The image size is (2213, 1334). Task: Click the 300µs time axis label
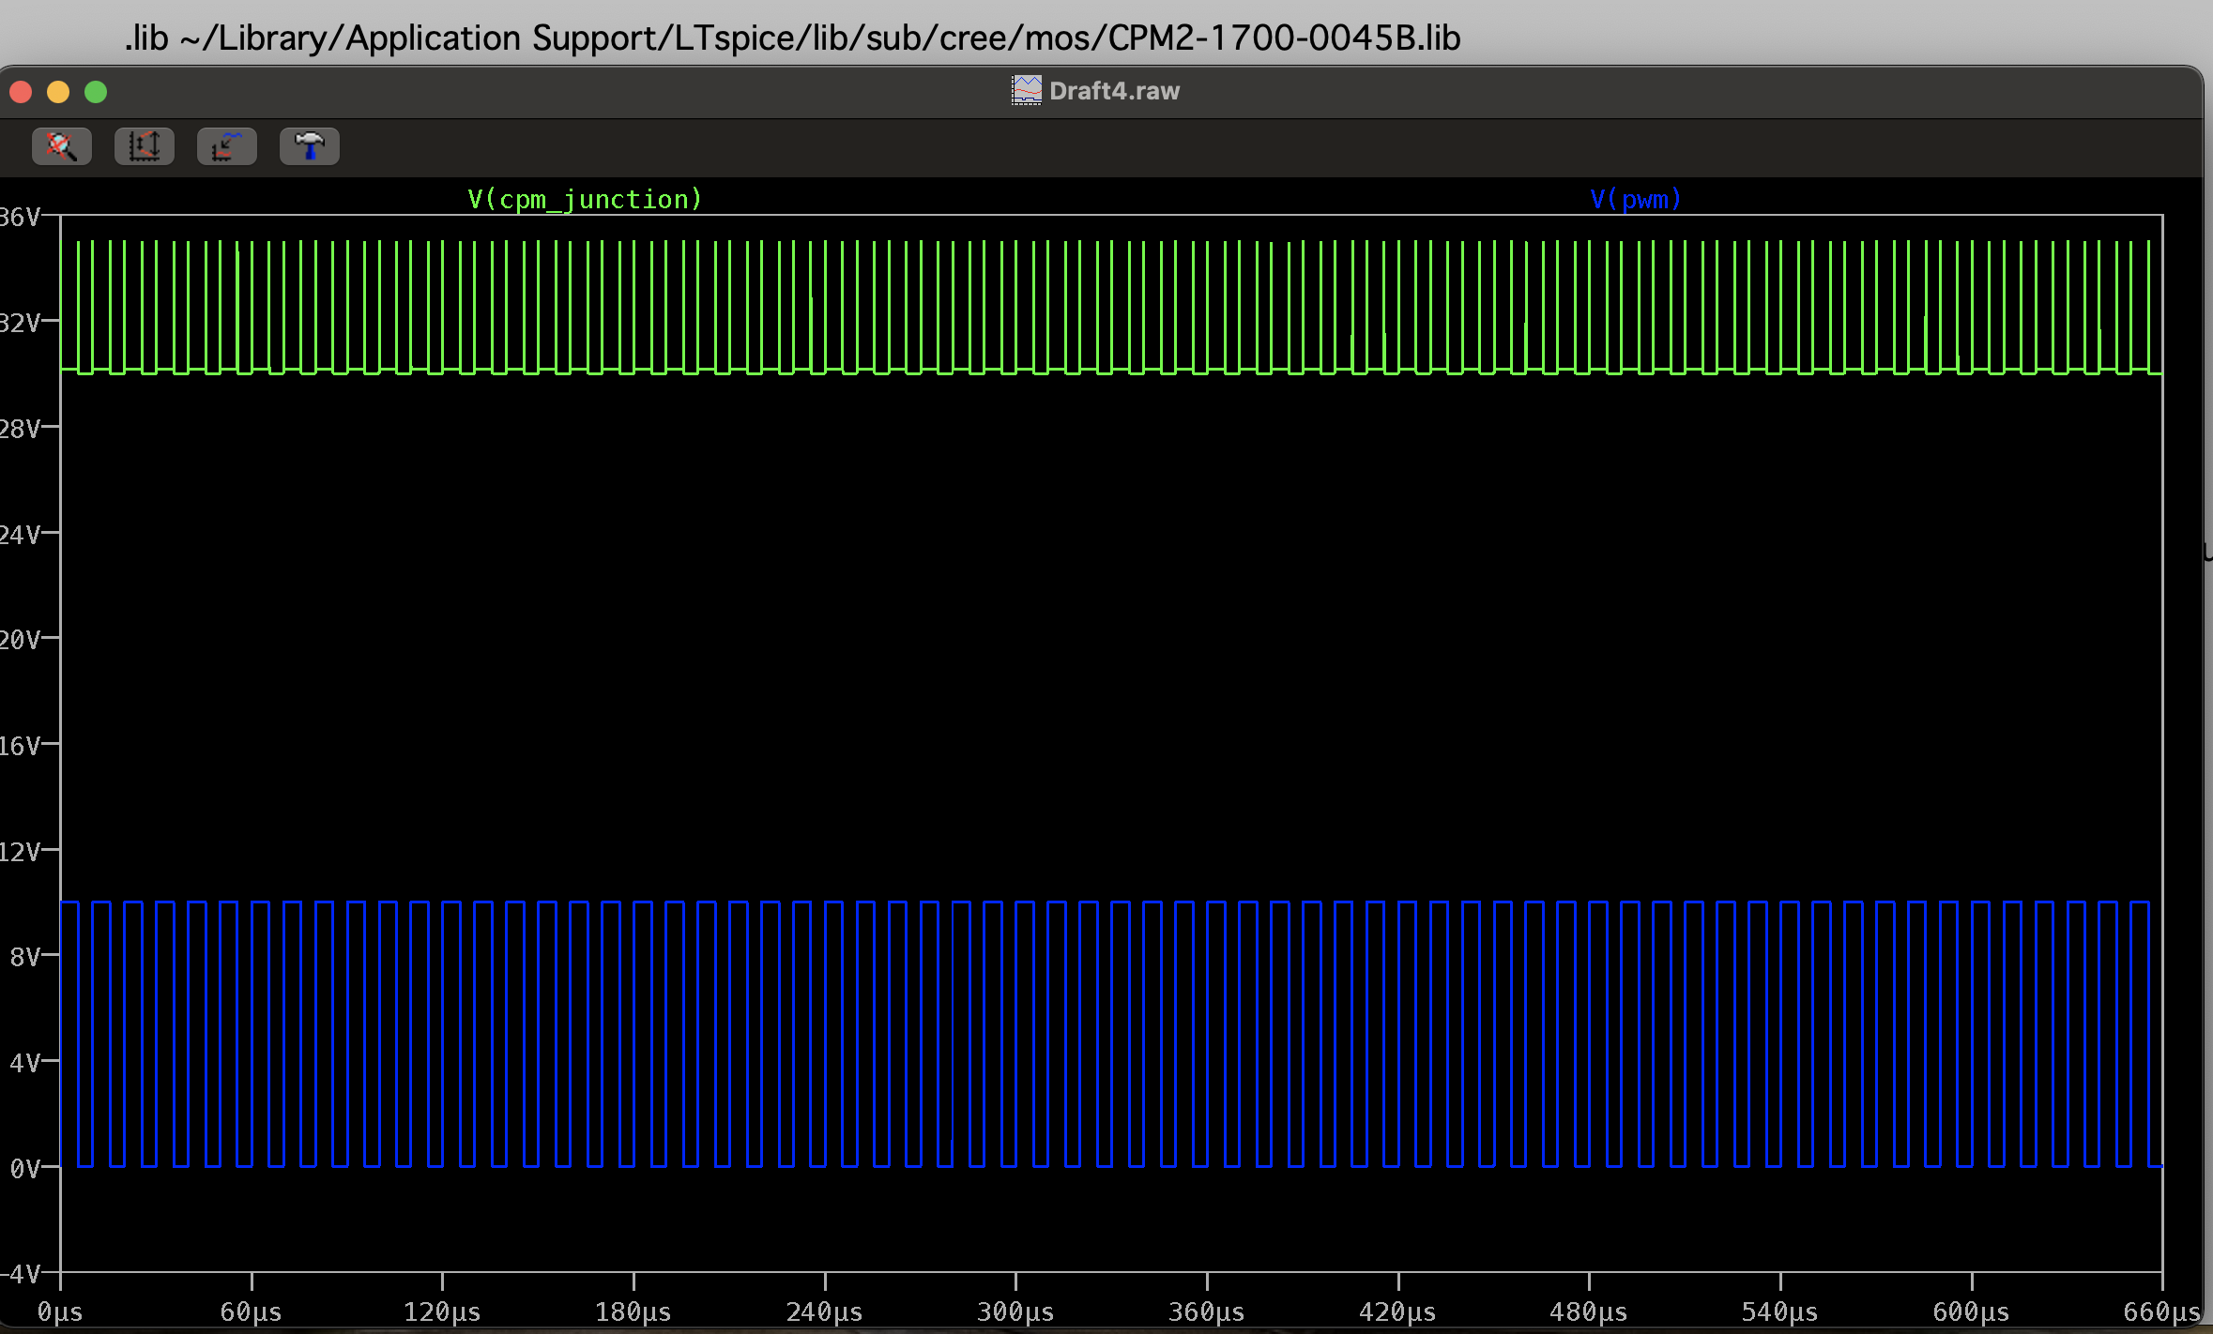(x=1015, y=1311)
